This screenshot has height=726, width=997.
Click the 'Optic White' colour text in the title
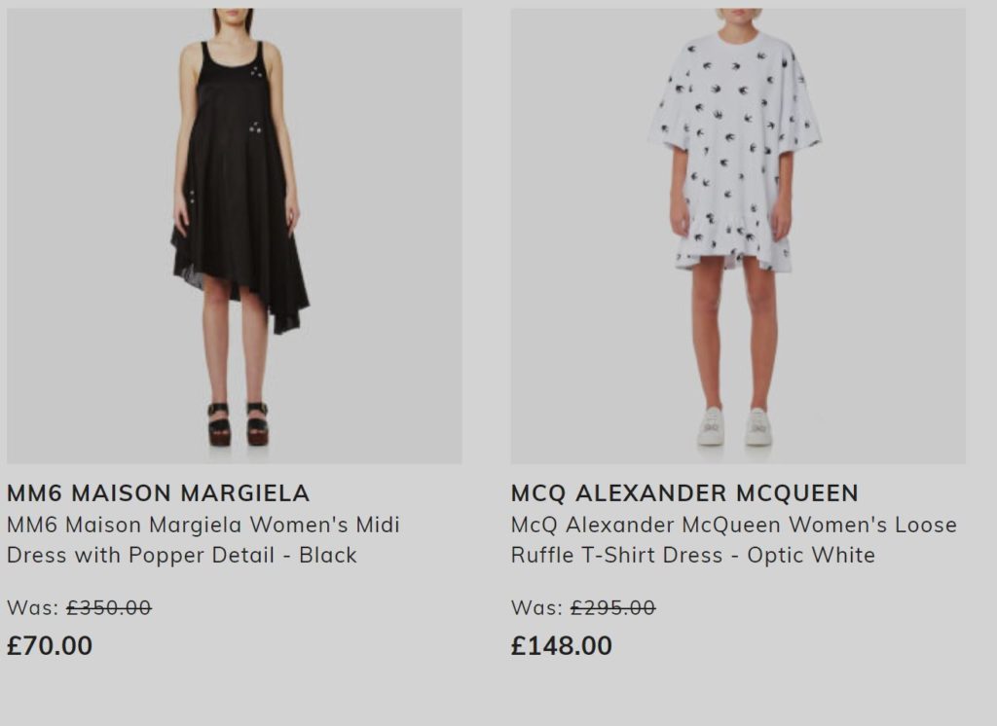pyautogui.click(x=811, y=555)
